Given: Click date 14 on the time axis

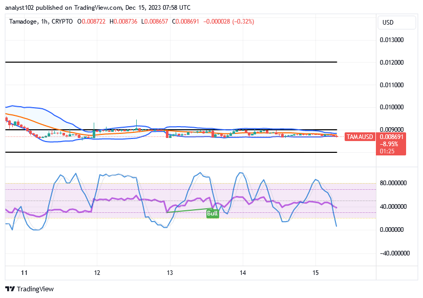Looking at the screenshot, I should pyautogui.click(x=243, y=273).
